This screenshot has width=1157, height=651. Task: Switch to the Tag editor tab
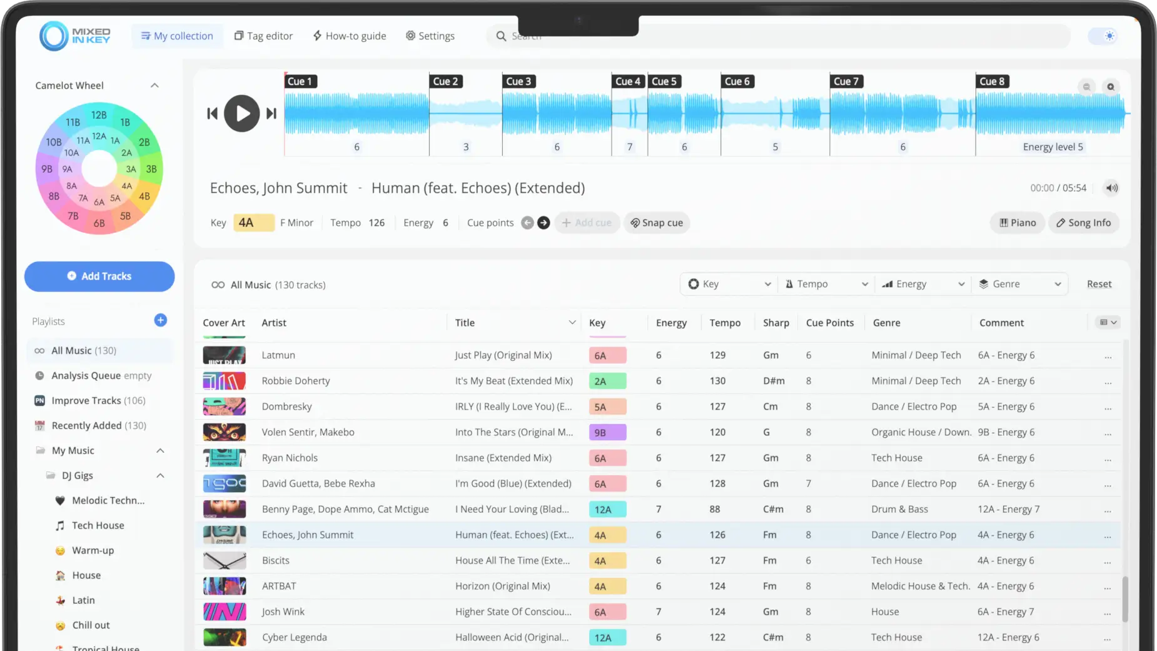(x=263, y=36)
